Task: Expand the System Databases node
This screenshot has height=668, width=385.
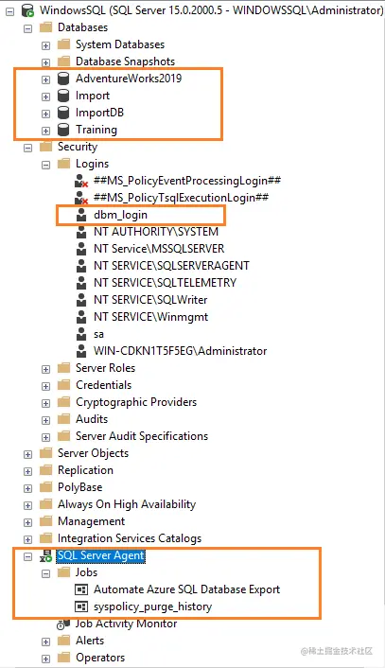Action: (46, 45)
